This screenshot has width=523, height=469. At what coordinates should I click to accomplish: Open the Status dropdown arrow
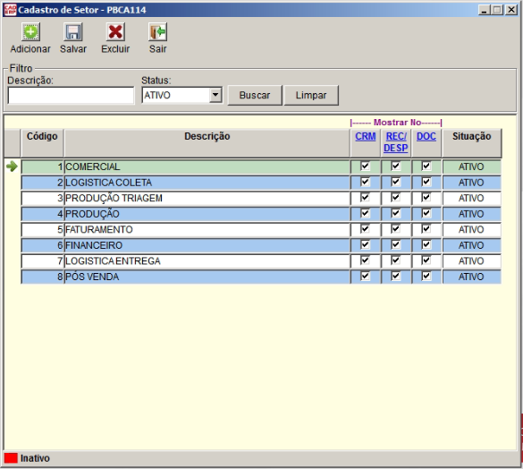(x=215, y=95)
